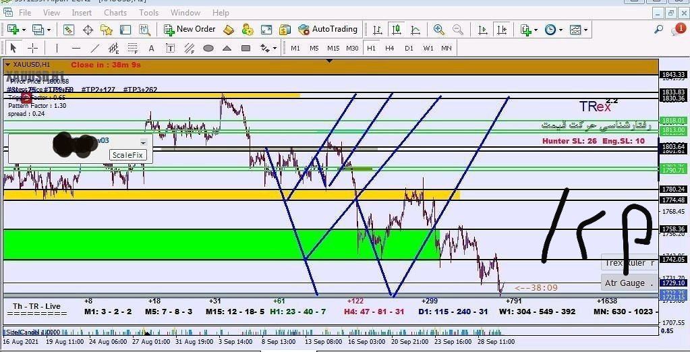Screen dimensions: 690x352
Task: Switch to M1 timeframe
Action: [x=295, y=48]
